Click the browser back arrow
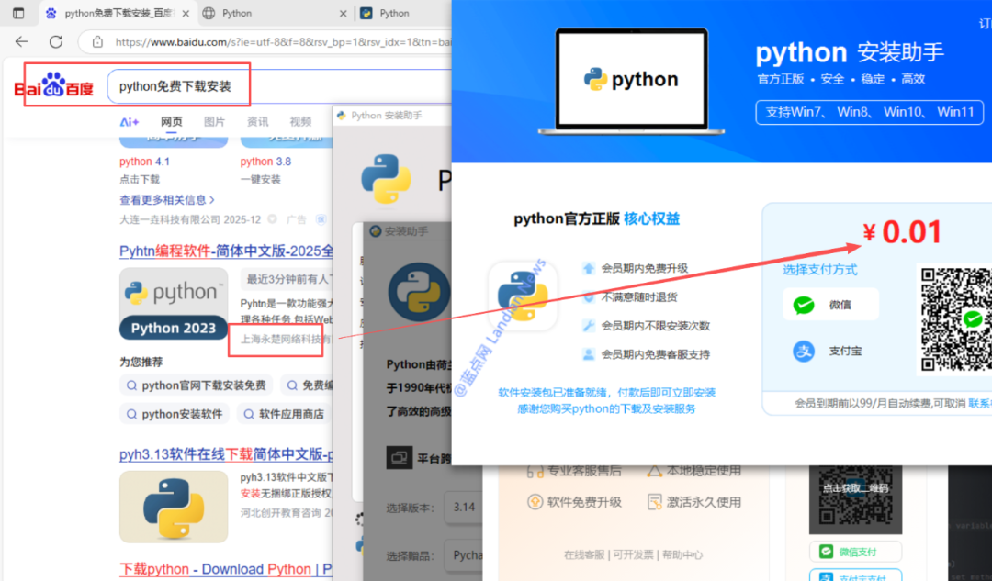 click(21, 41)
